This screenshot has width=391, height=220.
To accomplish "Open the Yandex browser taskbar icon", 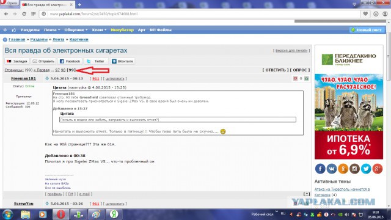I will pos(114,215).
